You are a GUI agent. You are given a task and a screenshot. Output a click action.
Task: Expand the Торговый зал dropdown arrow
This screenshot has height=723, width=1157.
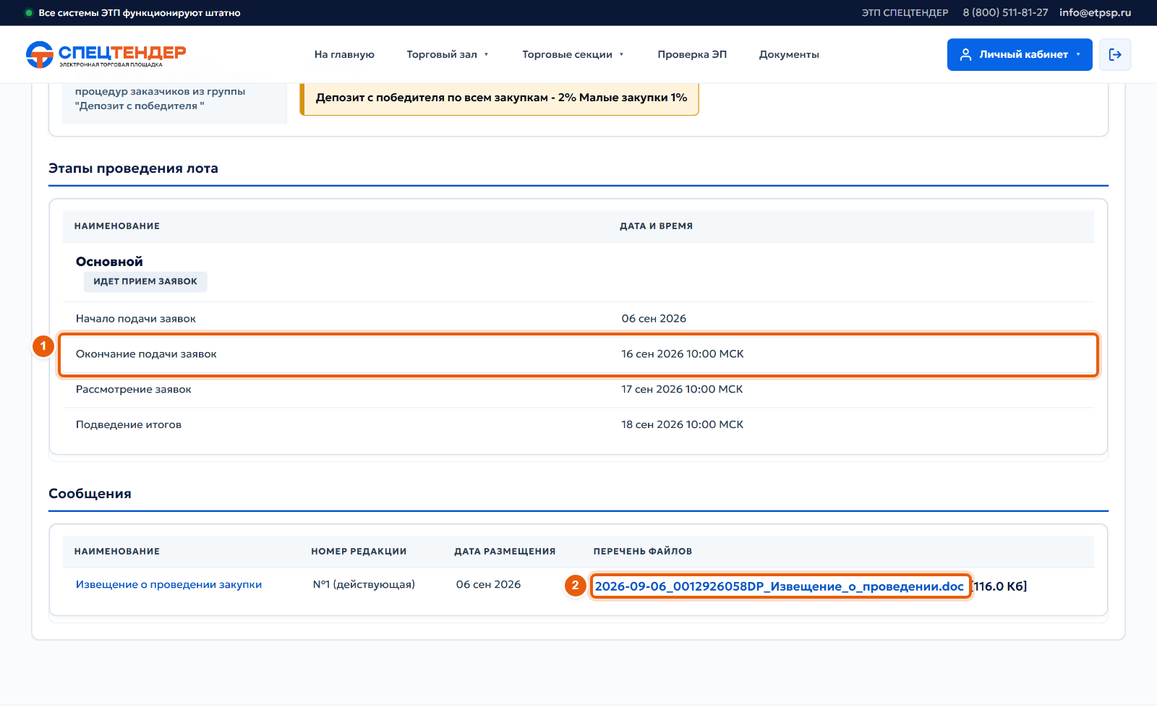tap(487, 55)
